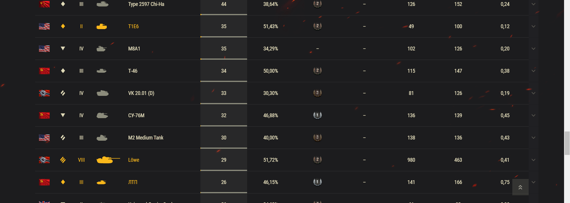570x203 pixels.
Task: Click the page vertical scrollbar thumb
Action: tap(567, 143)
